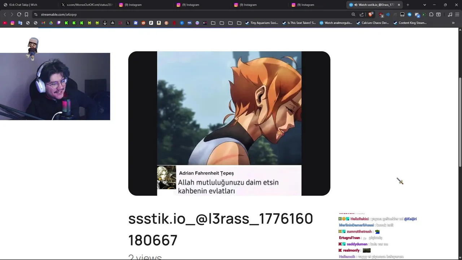Open Content King Steam bookmark
462x260 pixels.
click(410, 23)
